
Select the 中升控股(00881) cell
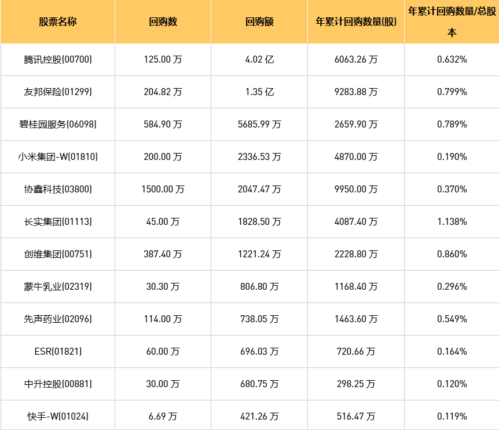click(x=58, y=384)
